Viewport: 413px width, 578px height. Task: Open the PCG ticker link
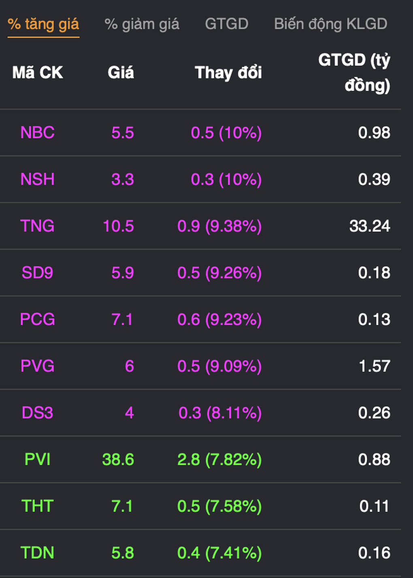click(37, 320)
